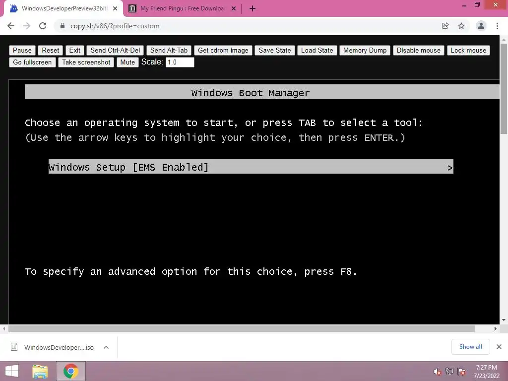Switch to the My Friend Pingu tab
Viewport: 508px width, 381px height.
pyautogui.click(x=183, y=8)
